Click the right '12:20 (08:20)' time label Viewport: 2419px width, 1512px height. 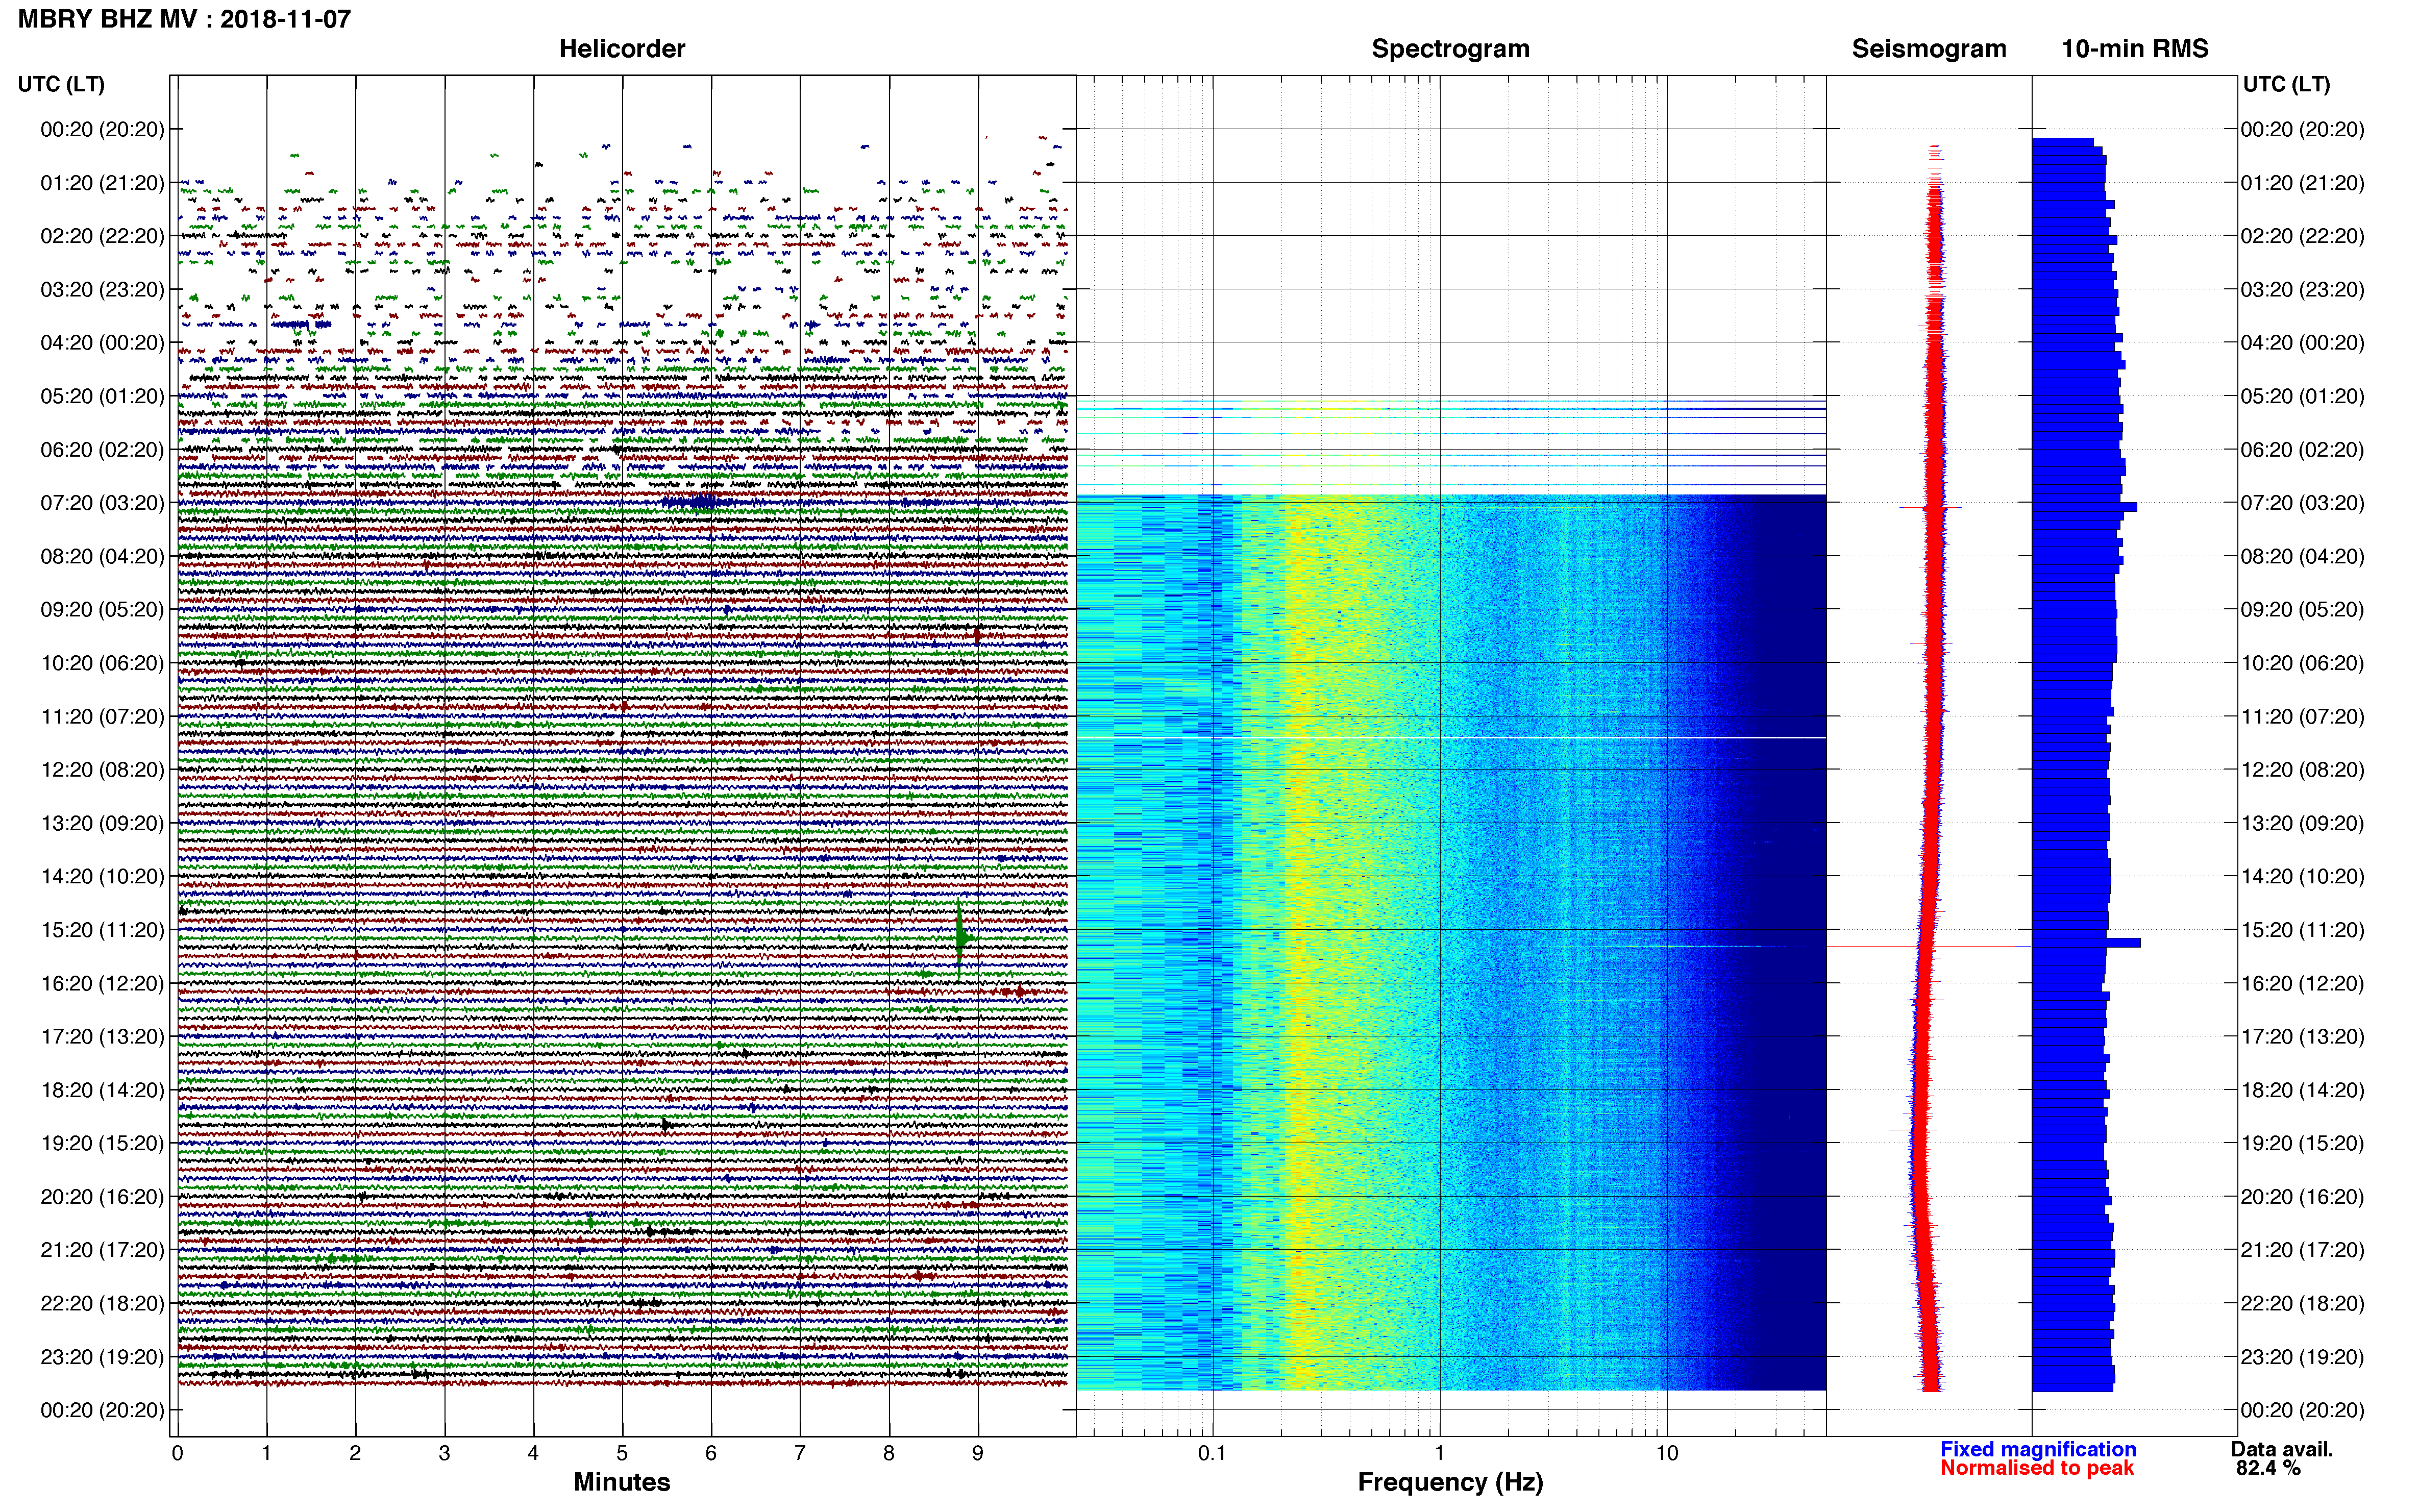pyautogui.click(x=2302, y=770)
